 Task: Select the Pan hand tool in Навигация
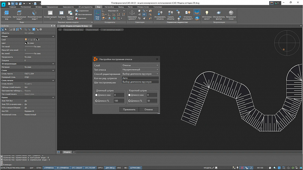(x=139, y=11)
